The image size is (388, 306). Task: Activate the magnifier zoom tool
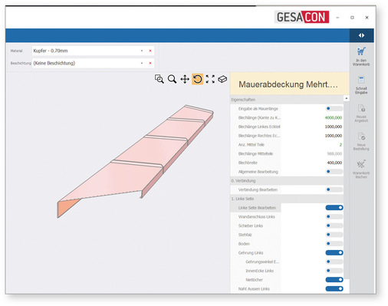(172, 79)
